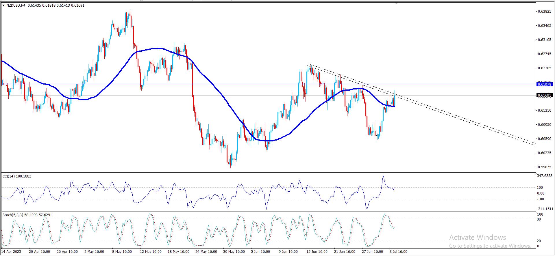Click the Activate Windows watermark text

pos(478,237)
